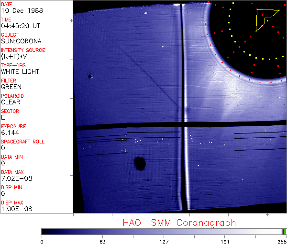
Task: Click the orange X sun-center marker
Action: click(x=239, y=47)
